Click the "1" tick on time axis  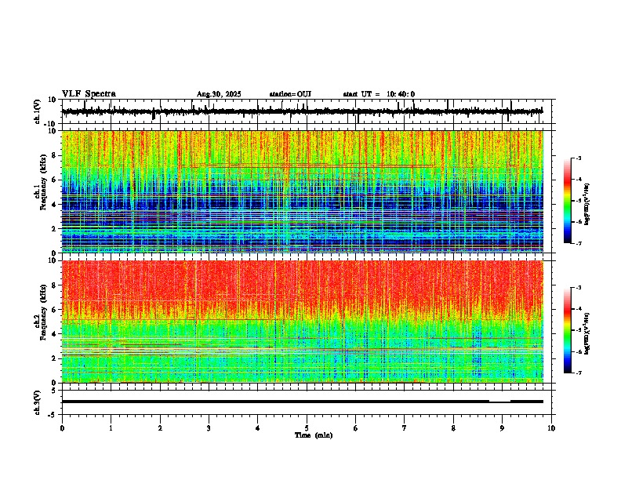tap(111, 428)
